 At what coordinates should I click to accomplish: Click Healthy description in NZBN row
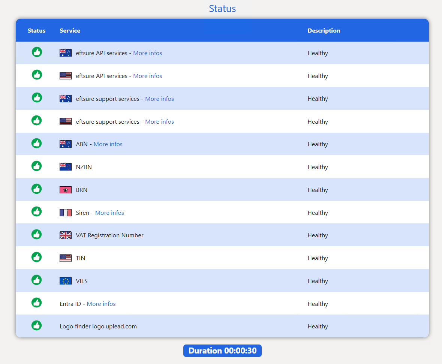pyautogui.click(x=318, y=167)
